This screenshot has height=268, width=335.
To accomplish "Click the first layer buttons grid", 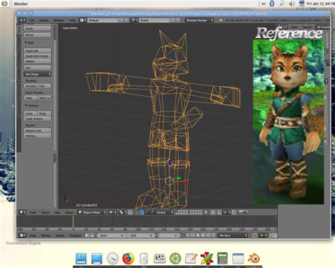I will [182, 212].
